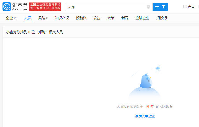Open the 招投标 tab
The height and width of the screenshot is (127, 199).
162,18
